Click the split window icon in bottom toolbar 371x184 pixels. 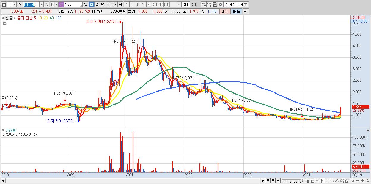[307, 180]
